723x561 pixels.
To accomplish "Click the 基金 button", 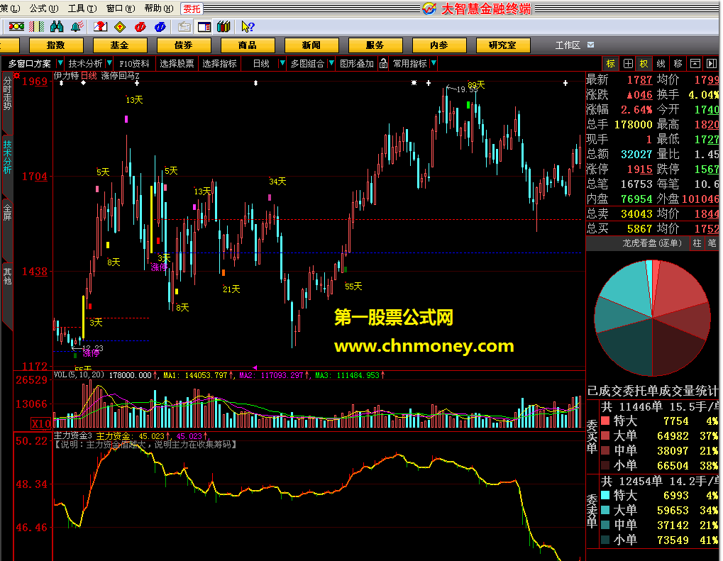I will tap(120, 45).
